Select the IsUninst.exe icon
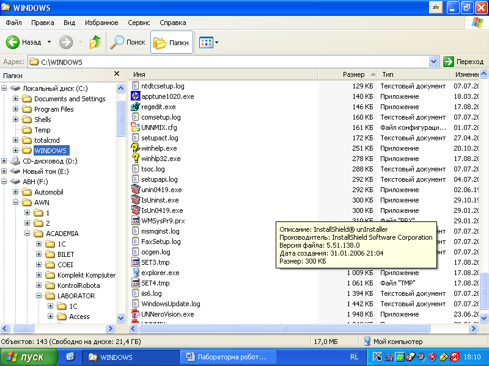 [135, 200]
